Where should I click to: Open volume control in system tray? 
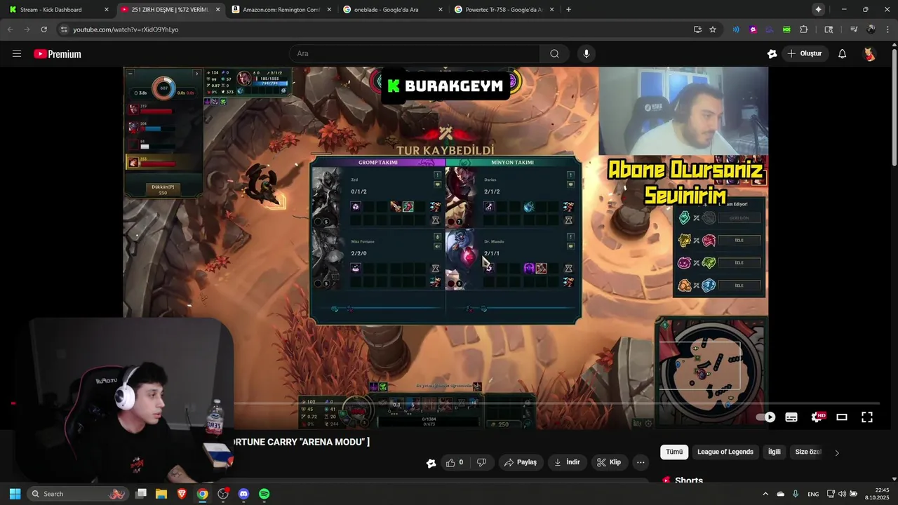tap(842, 494)
